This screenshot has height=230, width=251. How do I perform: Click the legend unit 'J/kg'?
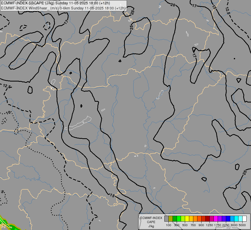(151, 226)
